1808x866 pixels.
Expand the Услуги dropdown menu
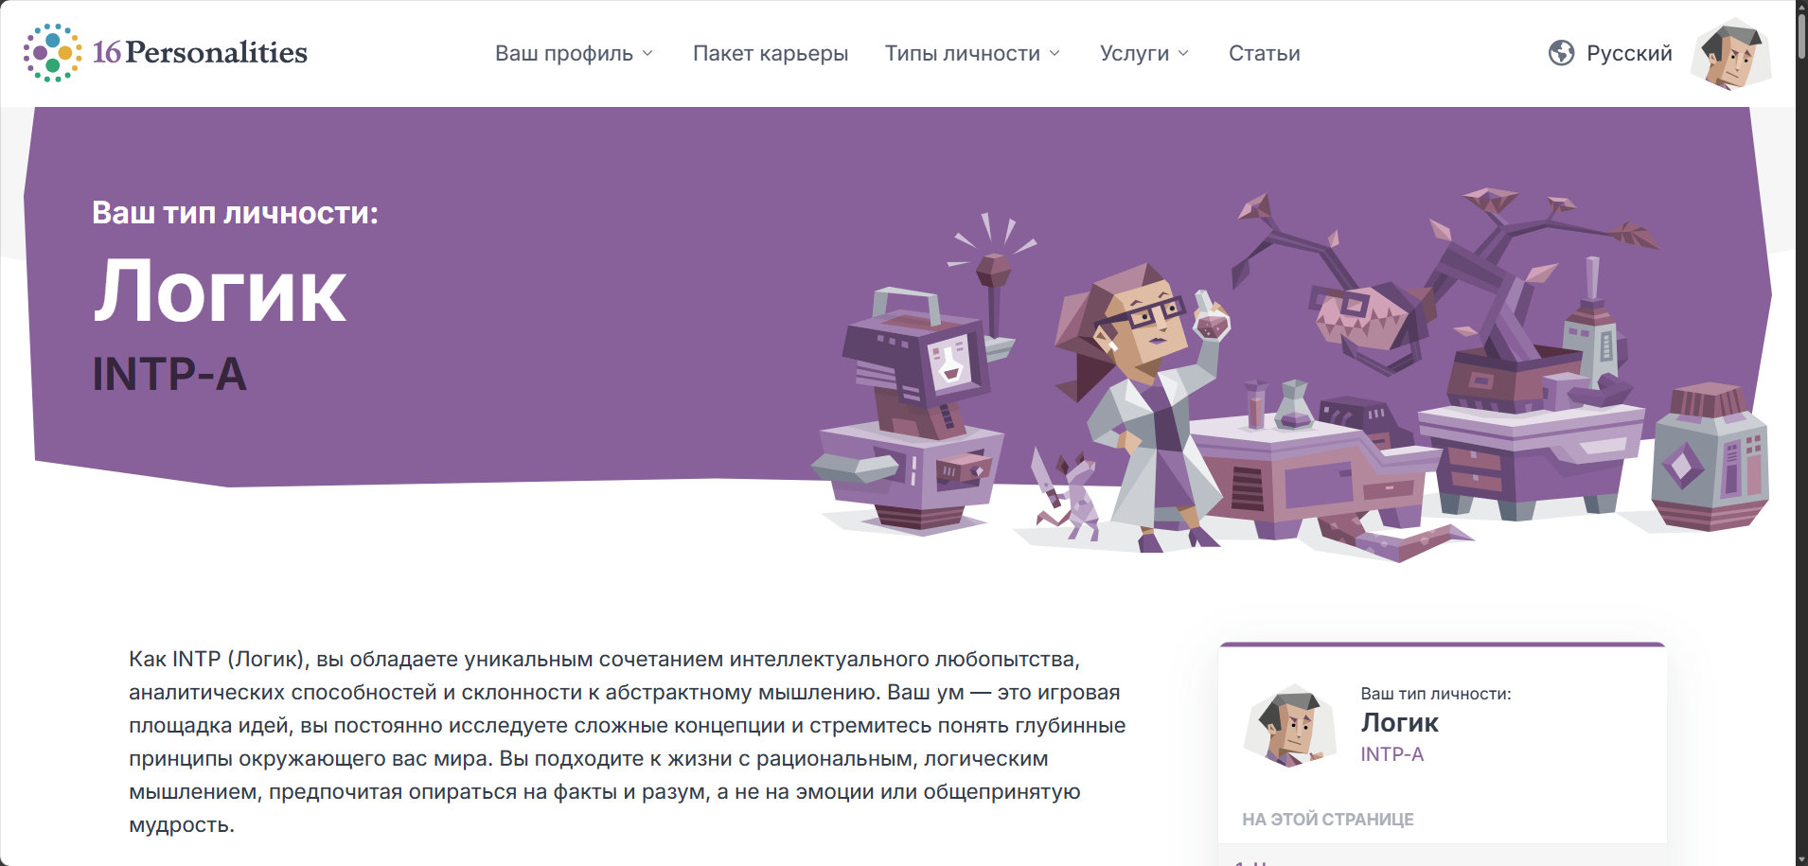(1143, 53)
